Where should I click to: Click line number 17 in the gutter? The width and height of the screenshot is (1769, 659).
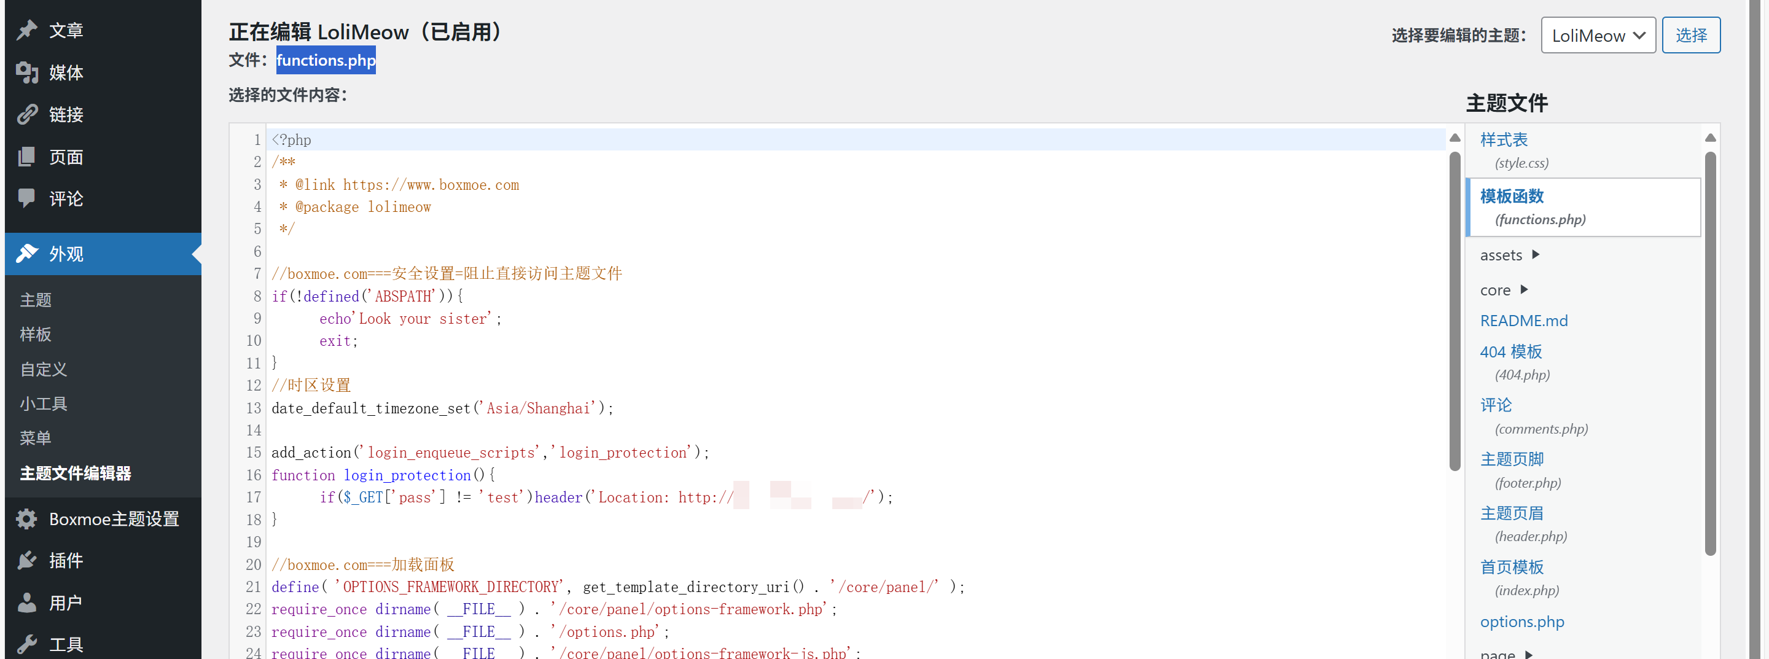pos(254,497)
